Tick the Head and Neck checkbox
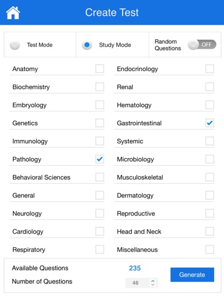This screenshot has height=299, width=224. pyautogui.click(x=210, y=231)
